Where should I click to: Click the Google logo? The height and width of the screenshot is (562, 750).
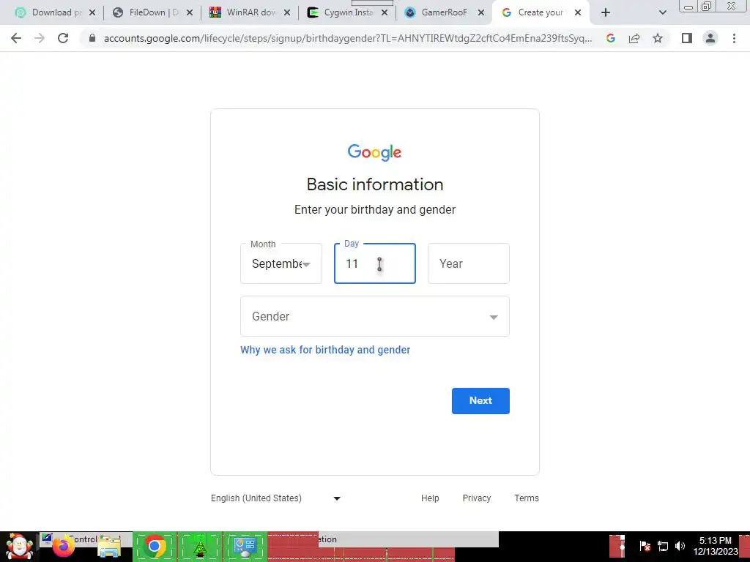[x=374, y=152]
